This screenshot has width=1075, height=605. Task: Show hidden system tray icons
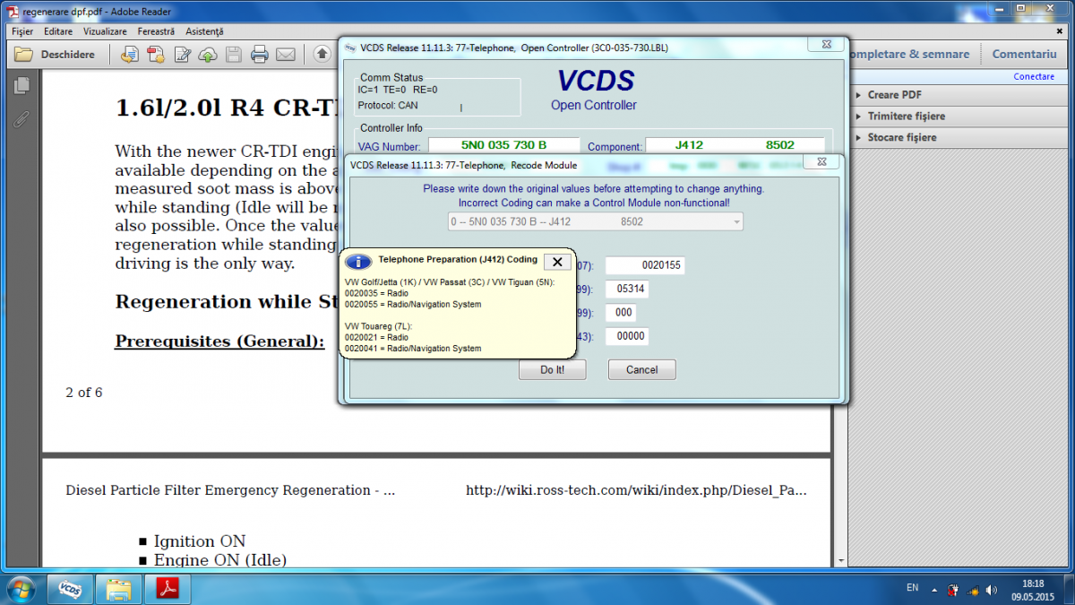coord(935,589)
